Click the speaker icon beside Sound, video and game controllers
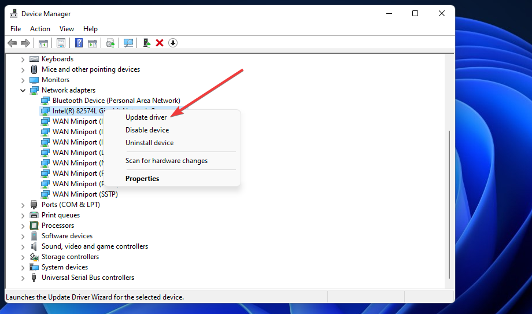 [x=34, y=246]
